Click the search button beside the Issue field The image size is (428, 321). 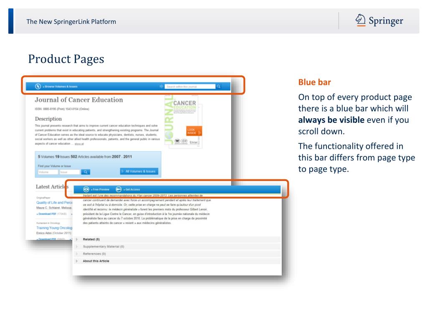point(86,172)
